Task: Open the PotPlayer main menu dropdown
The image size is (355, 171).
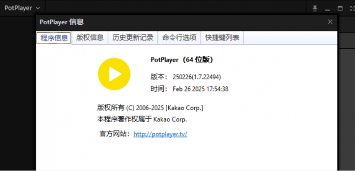Action: click(22, 8)
